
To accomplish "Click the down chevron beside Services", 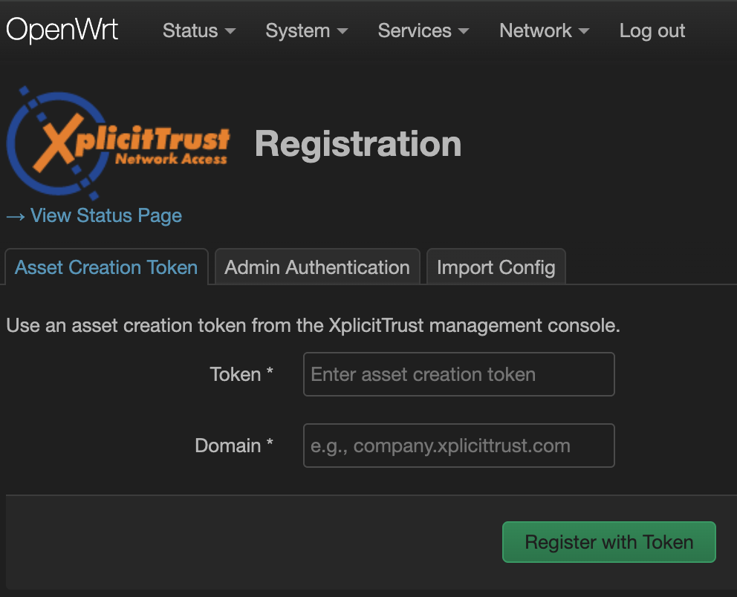I will [464, 31].
